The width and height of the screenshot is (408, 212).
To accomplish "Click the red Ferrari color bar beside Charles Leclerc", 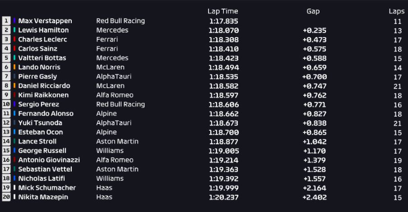I will pos(14,39).
